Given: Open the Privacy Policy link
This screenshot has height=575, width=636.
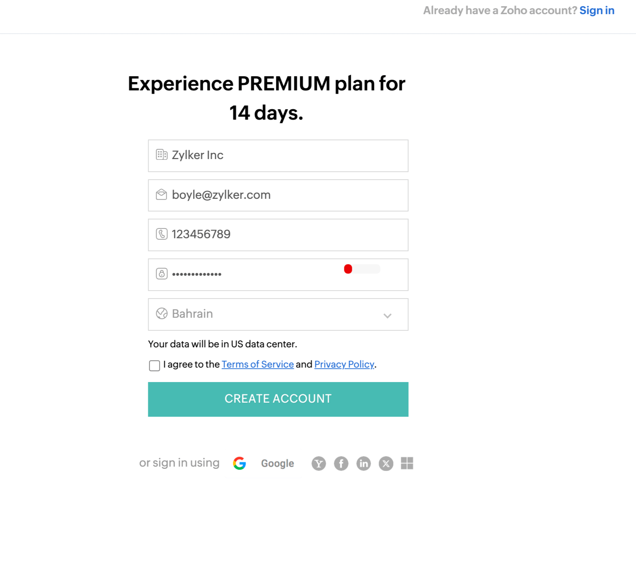Looking at the screenshot, I should 344,364.
